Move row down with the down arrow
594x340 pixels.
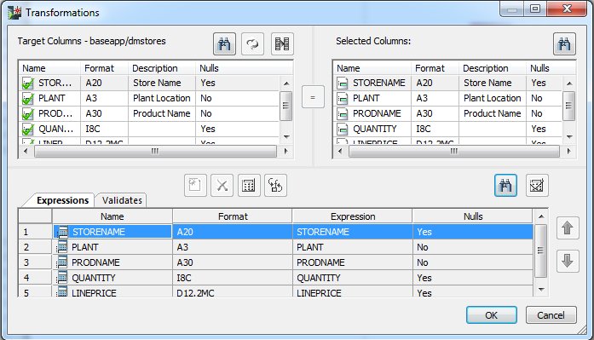coord(568,261)
